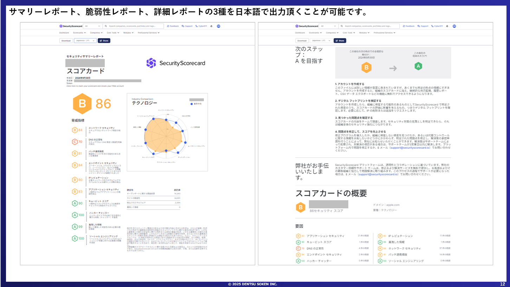Open Dashboard in left screenshot nav
Screen dimensions: 510x287
64,33
